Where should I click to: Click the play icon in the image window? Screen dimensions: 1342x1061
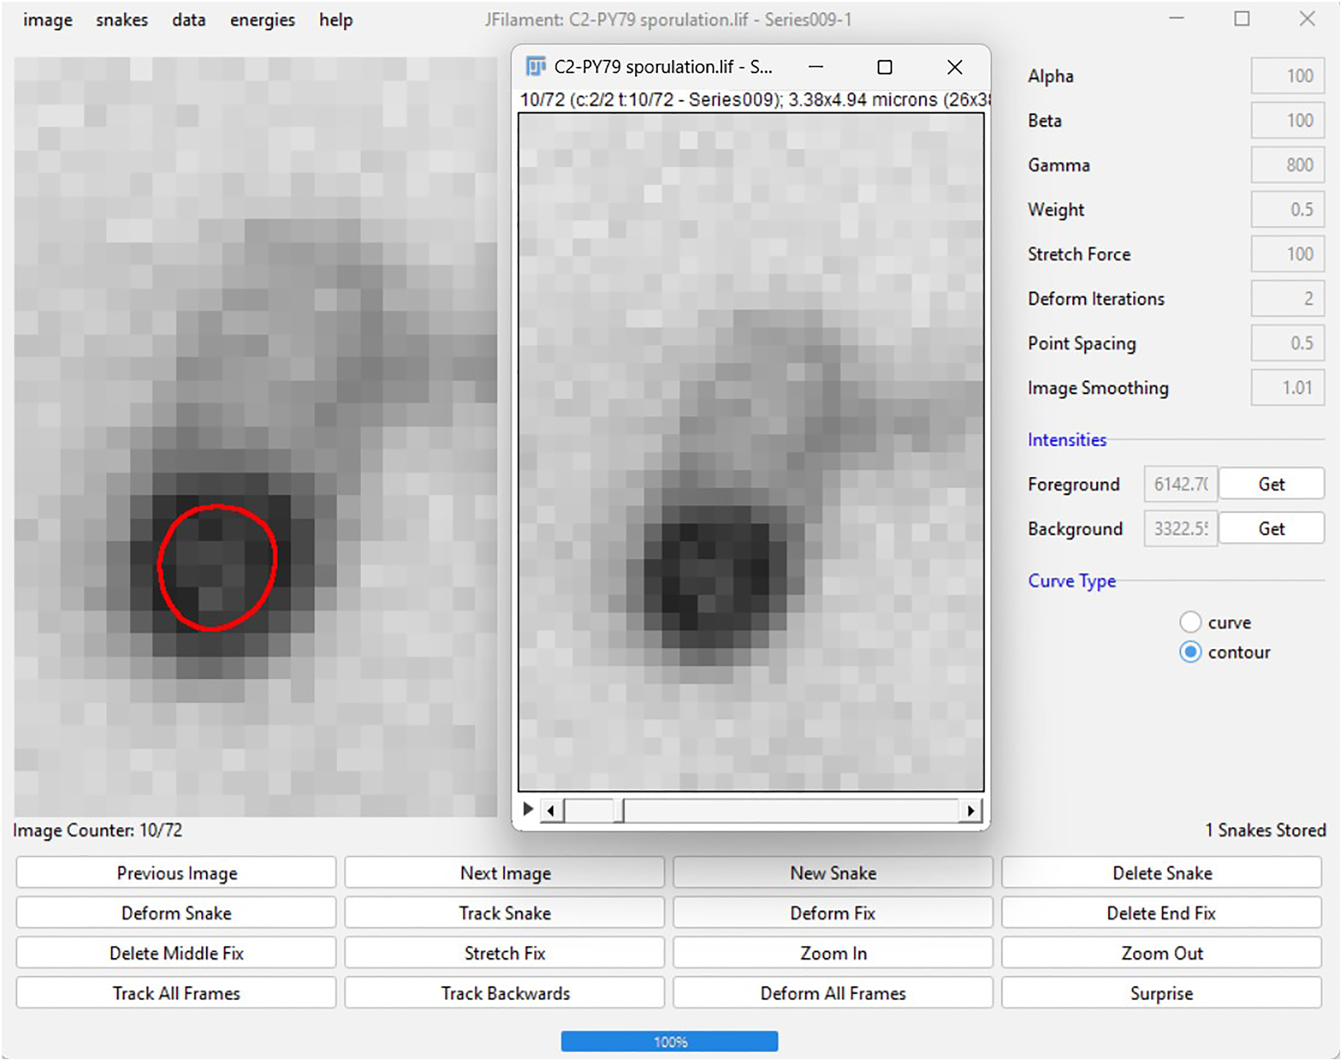(528, 810)
